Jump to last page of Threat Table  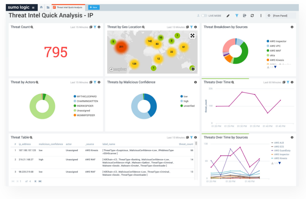[x=40, y=181]
